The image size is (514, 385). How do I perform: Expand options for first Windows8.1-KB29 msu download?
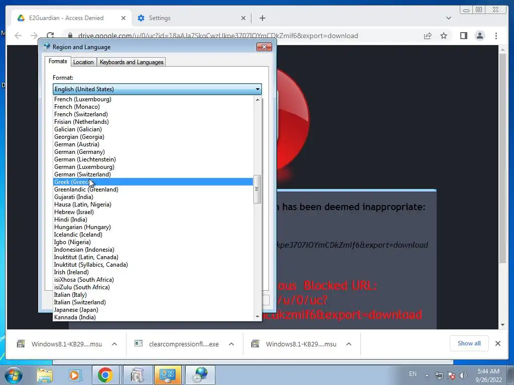(114, 344)
